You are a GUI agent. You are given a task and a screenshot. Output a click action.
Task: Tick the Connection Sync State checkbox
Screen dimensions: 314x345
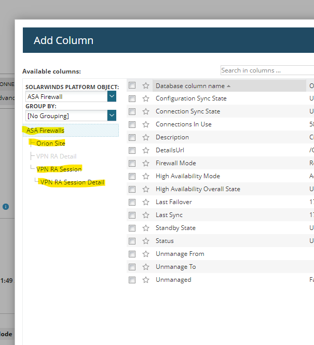point(132,111)
